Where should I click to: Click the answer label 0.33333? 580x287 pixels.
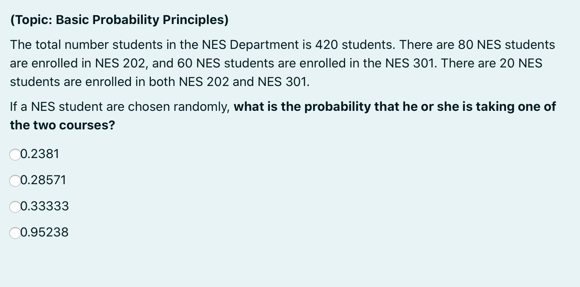click(x=45, y=207)
